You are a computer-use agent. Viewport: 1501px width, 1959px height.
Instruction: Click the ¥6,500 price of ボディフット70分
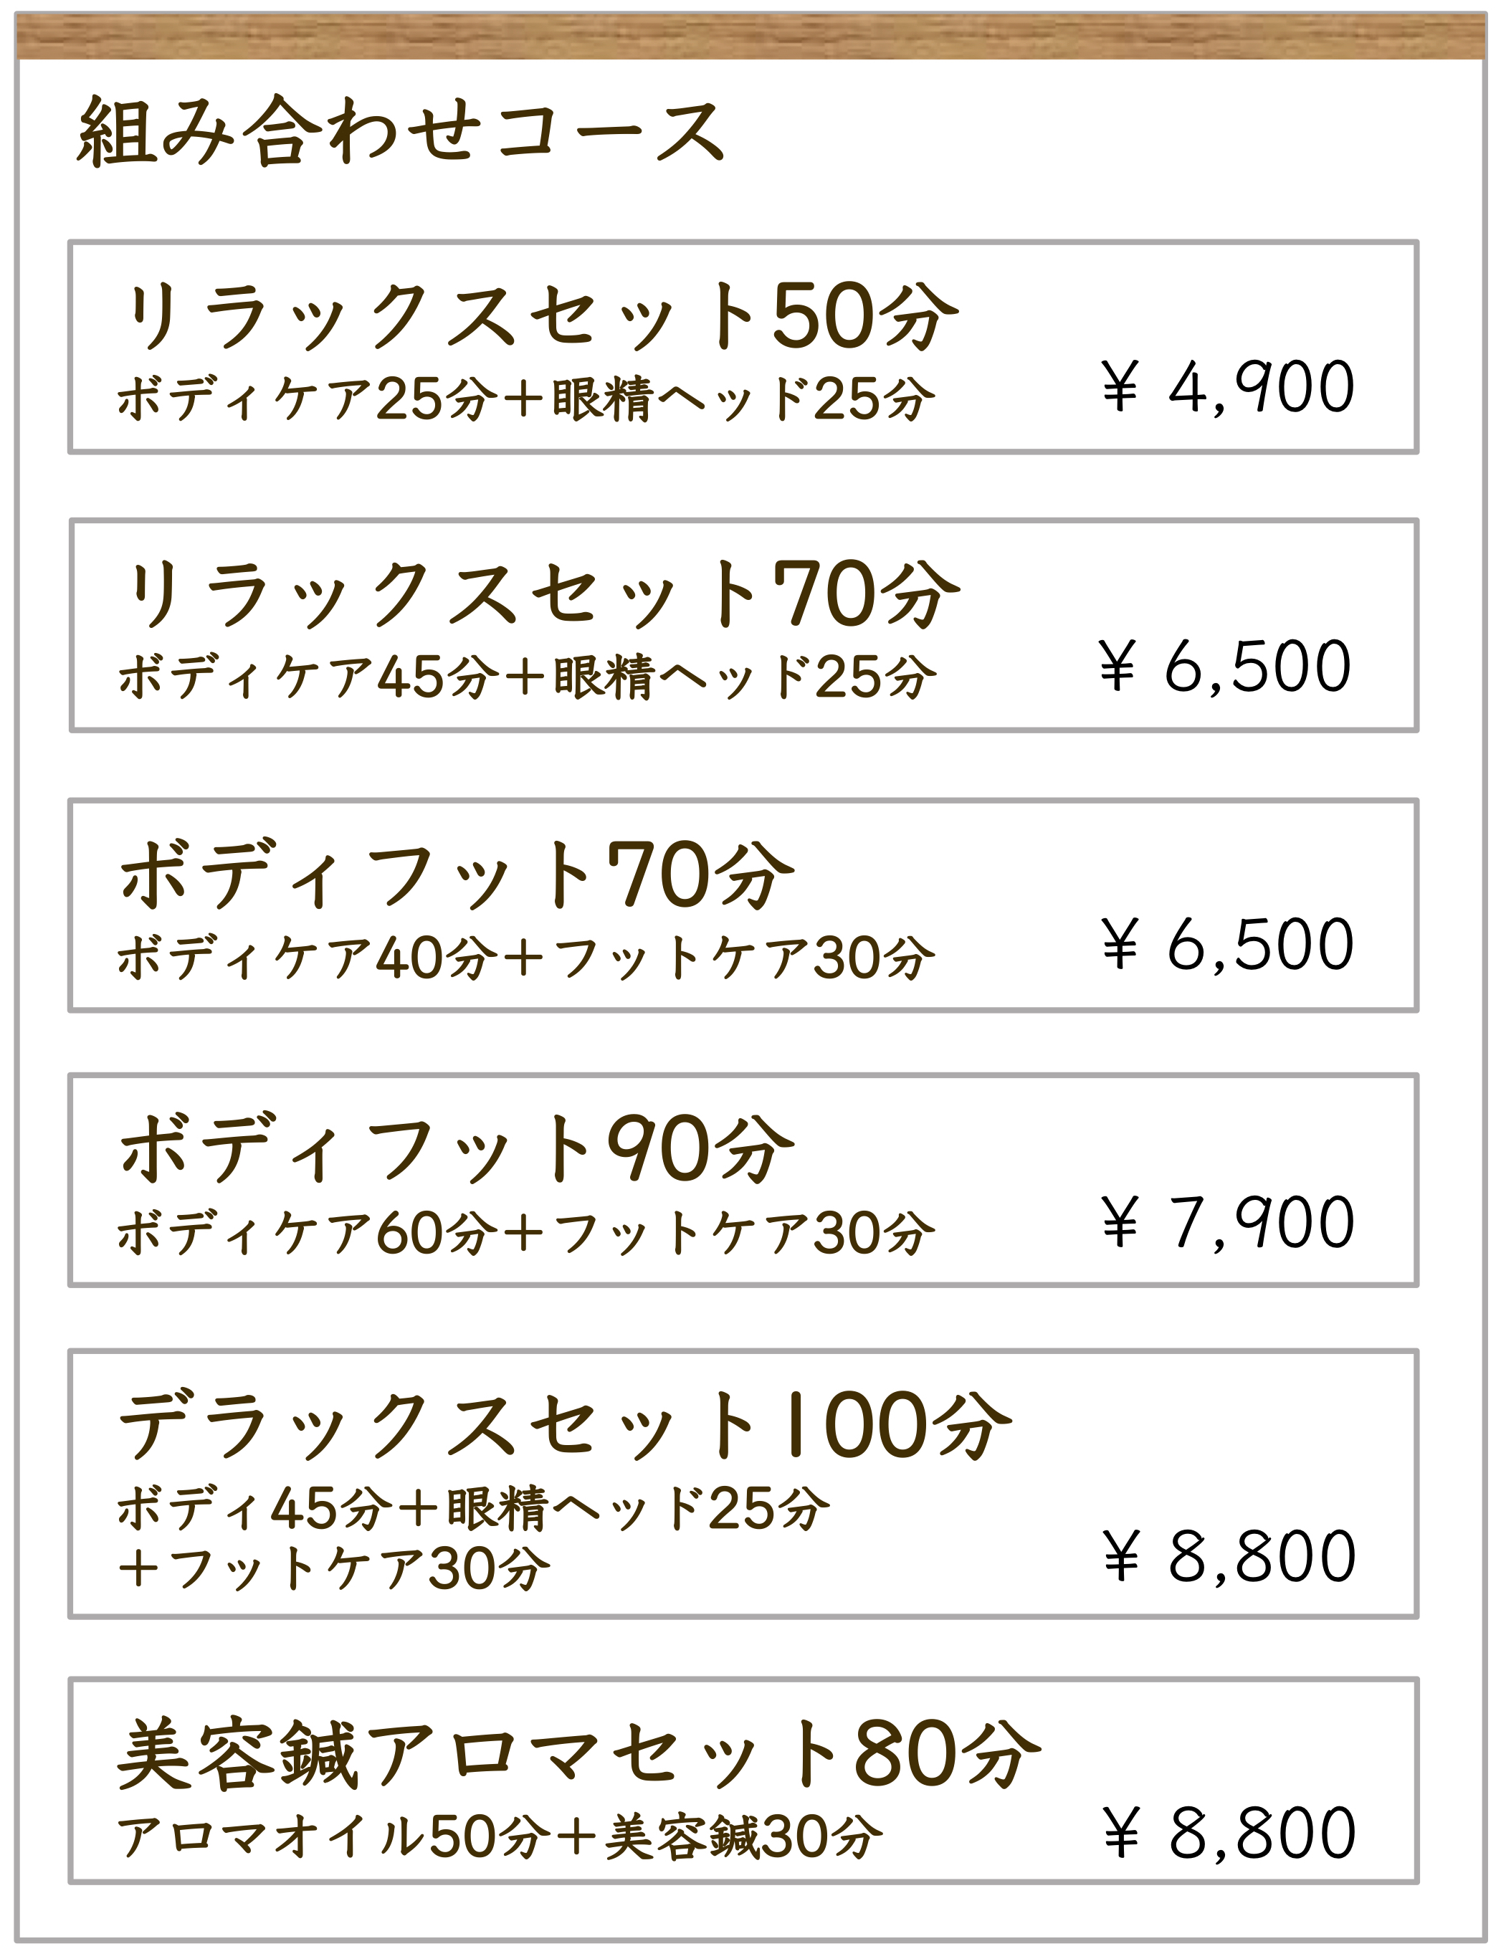pos(1229,945)
